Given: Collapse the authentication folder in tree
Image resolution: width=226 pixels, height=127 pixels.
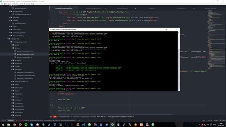Looking at the screenshot, I should click(10, 11).
